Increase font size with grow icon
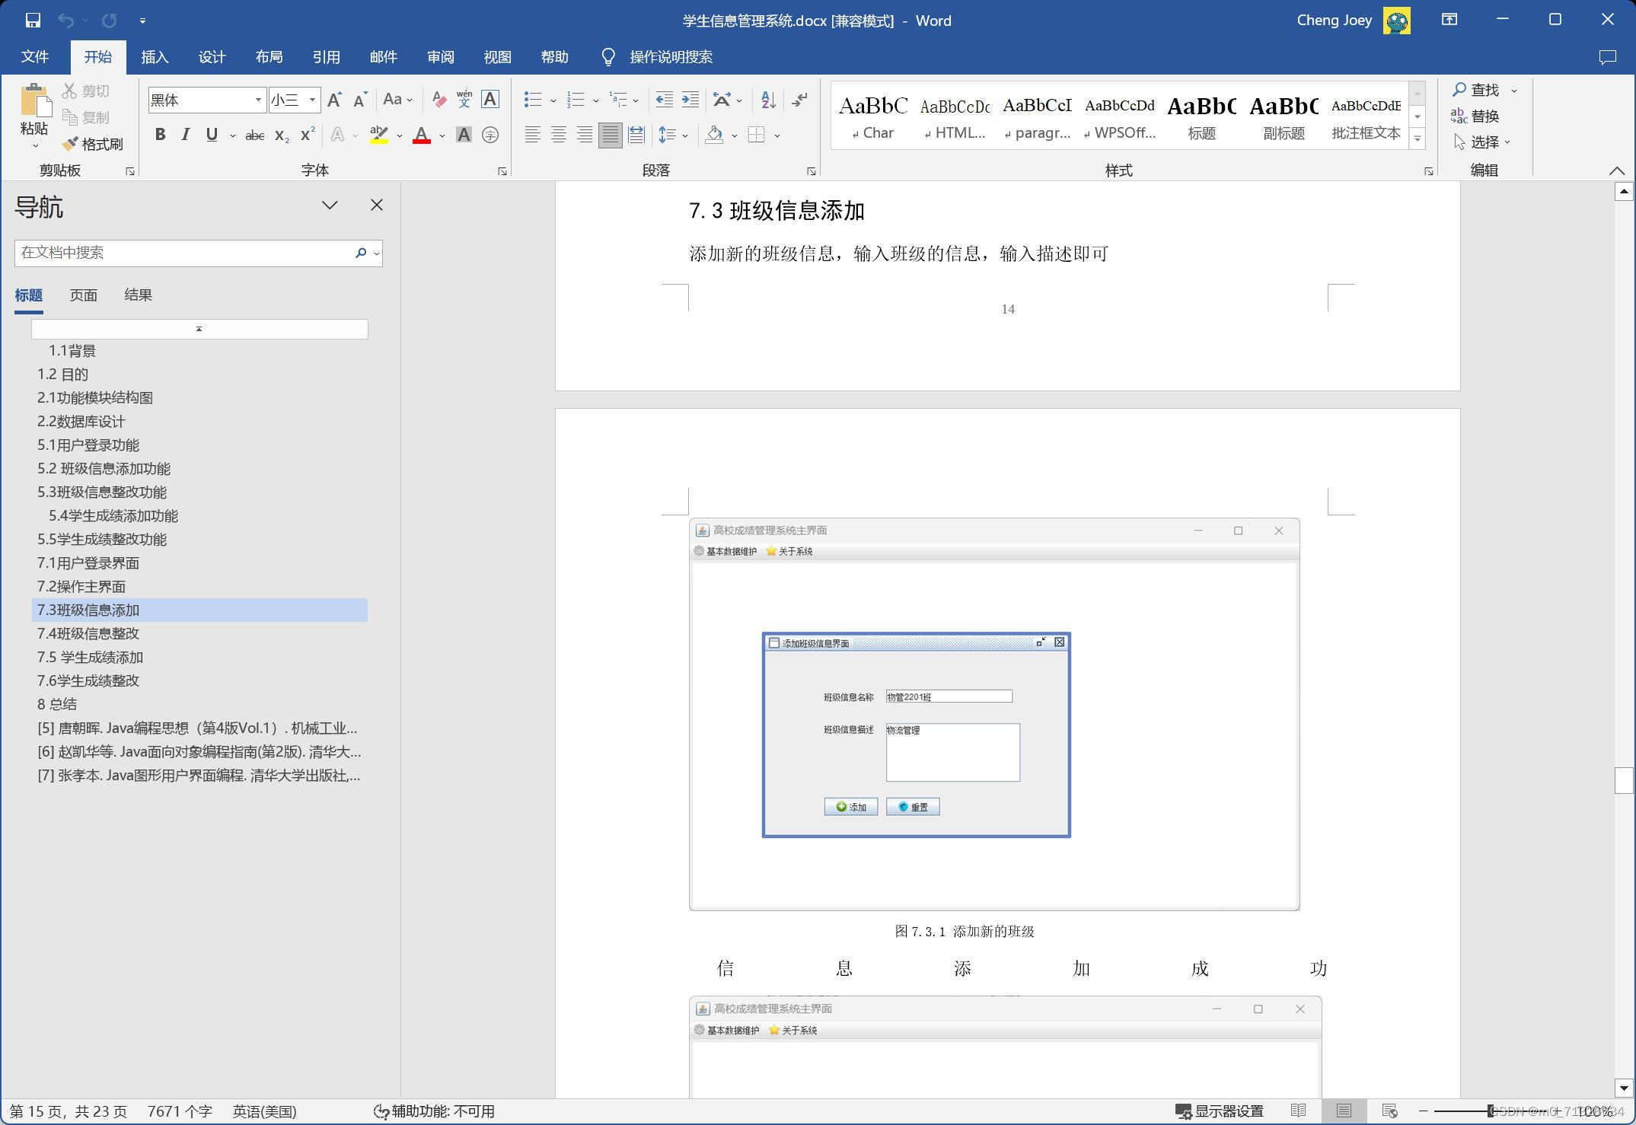This screenshot has width=1636, height=1125. click(333, 100)
